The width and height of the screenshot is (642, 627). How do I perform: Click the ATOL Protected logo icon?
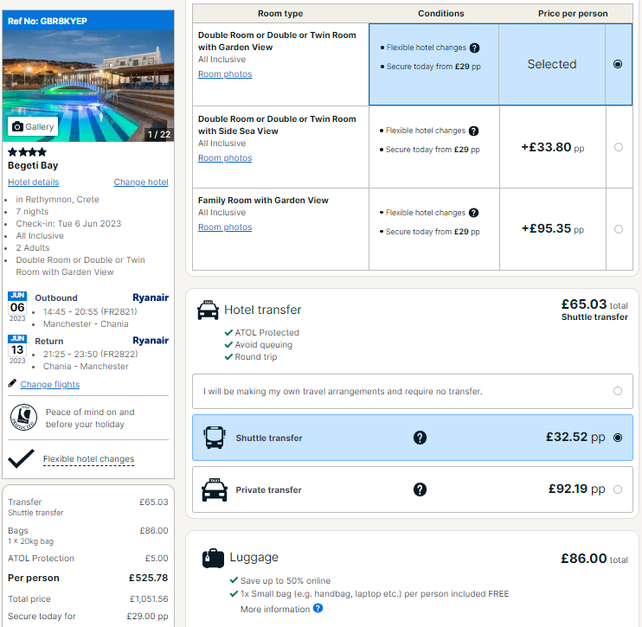click(x=23, y=418)
